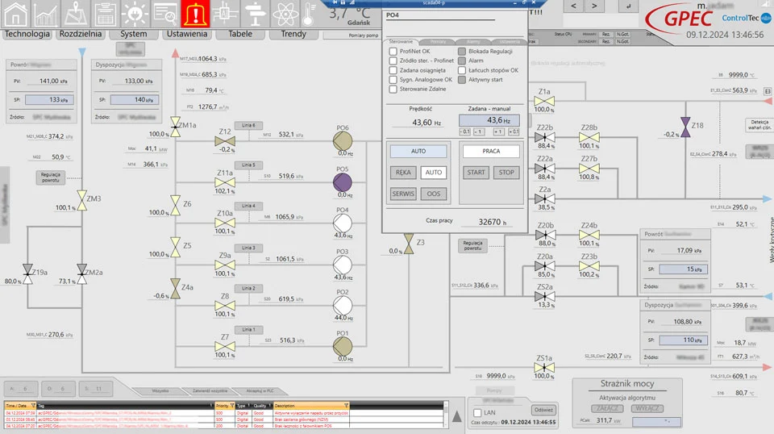Edit Dyspozycja SP 140 kPa field

[135, 100]
